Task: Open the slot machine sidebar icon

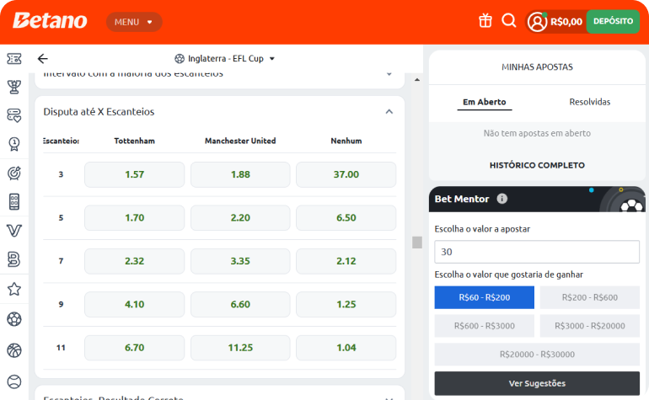Action: (x=14, y=202)
